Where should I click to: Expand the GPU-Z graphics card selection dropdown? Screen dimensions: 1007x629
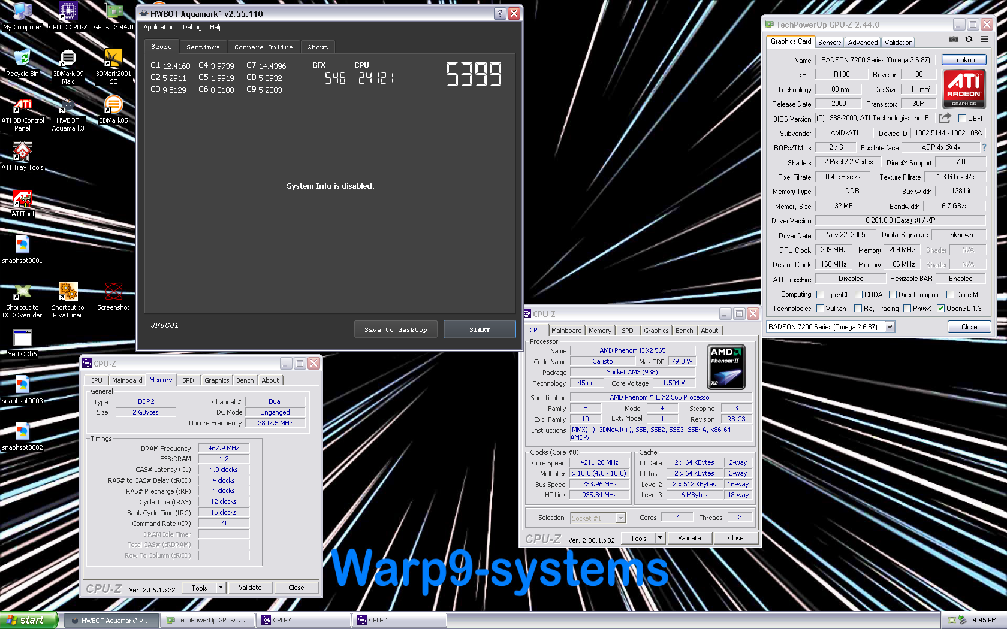click(890, 327)
